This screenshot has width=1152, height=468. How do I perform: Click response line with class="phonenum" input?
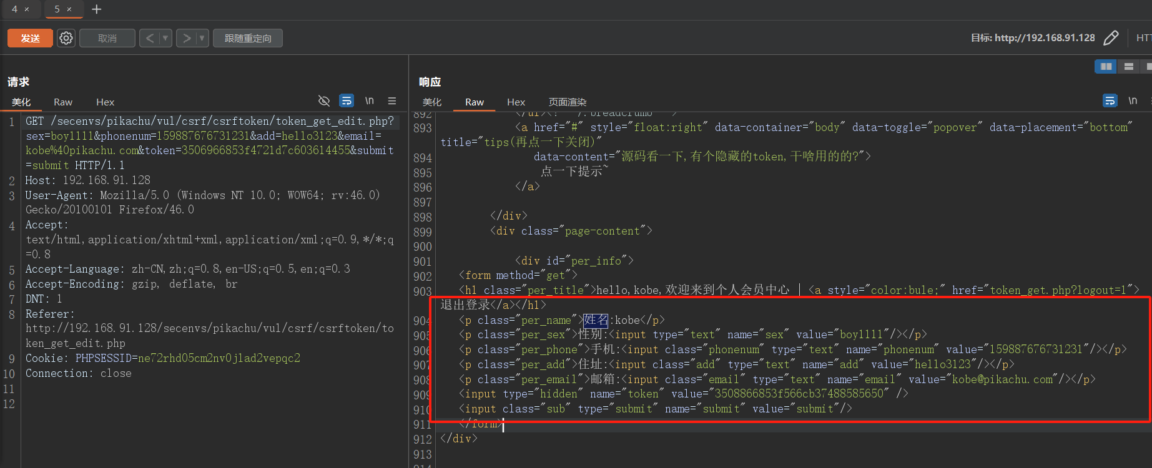pos(793,349)
